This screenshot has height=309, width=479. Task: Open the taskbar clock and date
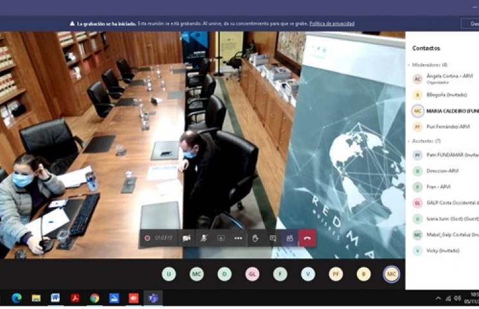(x=471, y=298)
